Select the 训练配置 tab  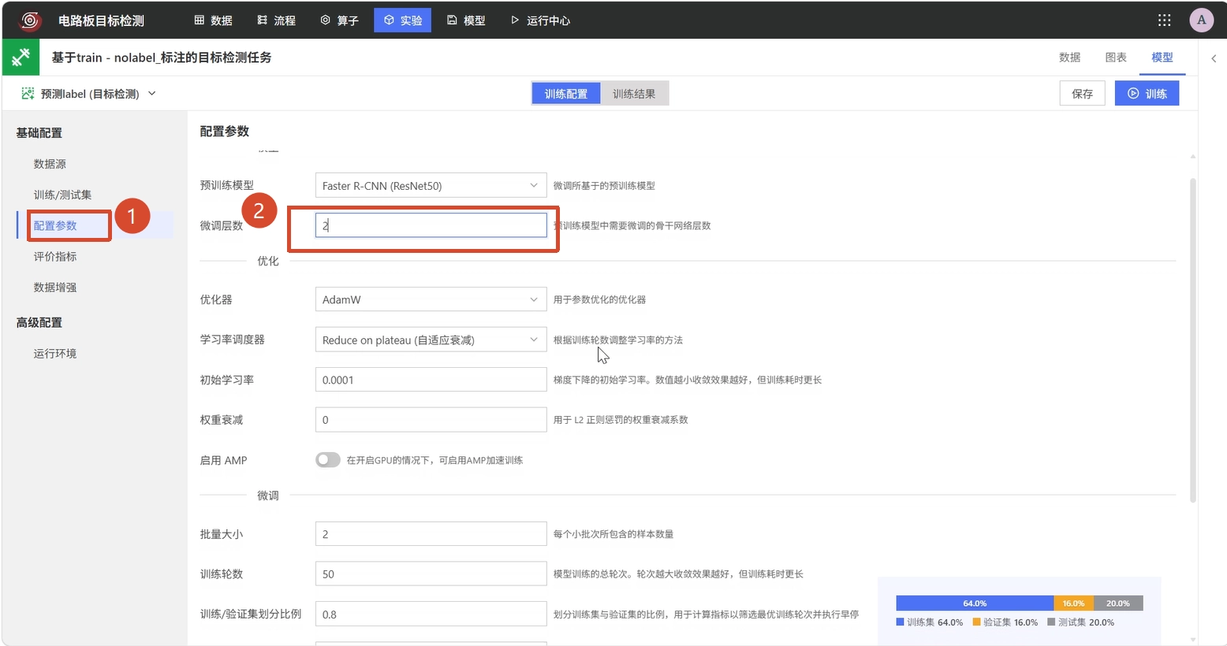pyautogui.click(x=566, y=94)
